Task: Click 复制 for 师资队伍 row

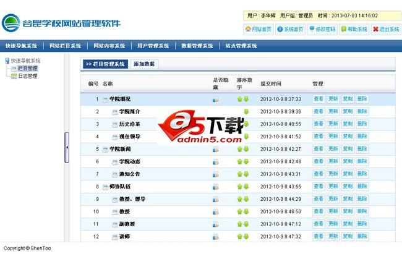Action: click(348, 187)
